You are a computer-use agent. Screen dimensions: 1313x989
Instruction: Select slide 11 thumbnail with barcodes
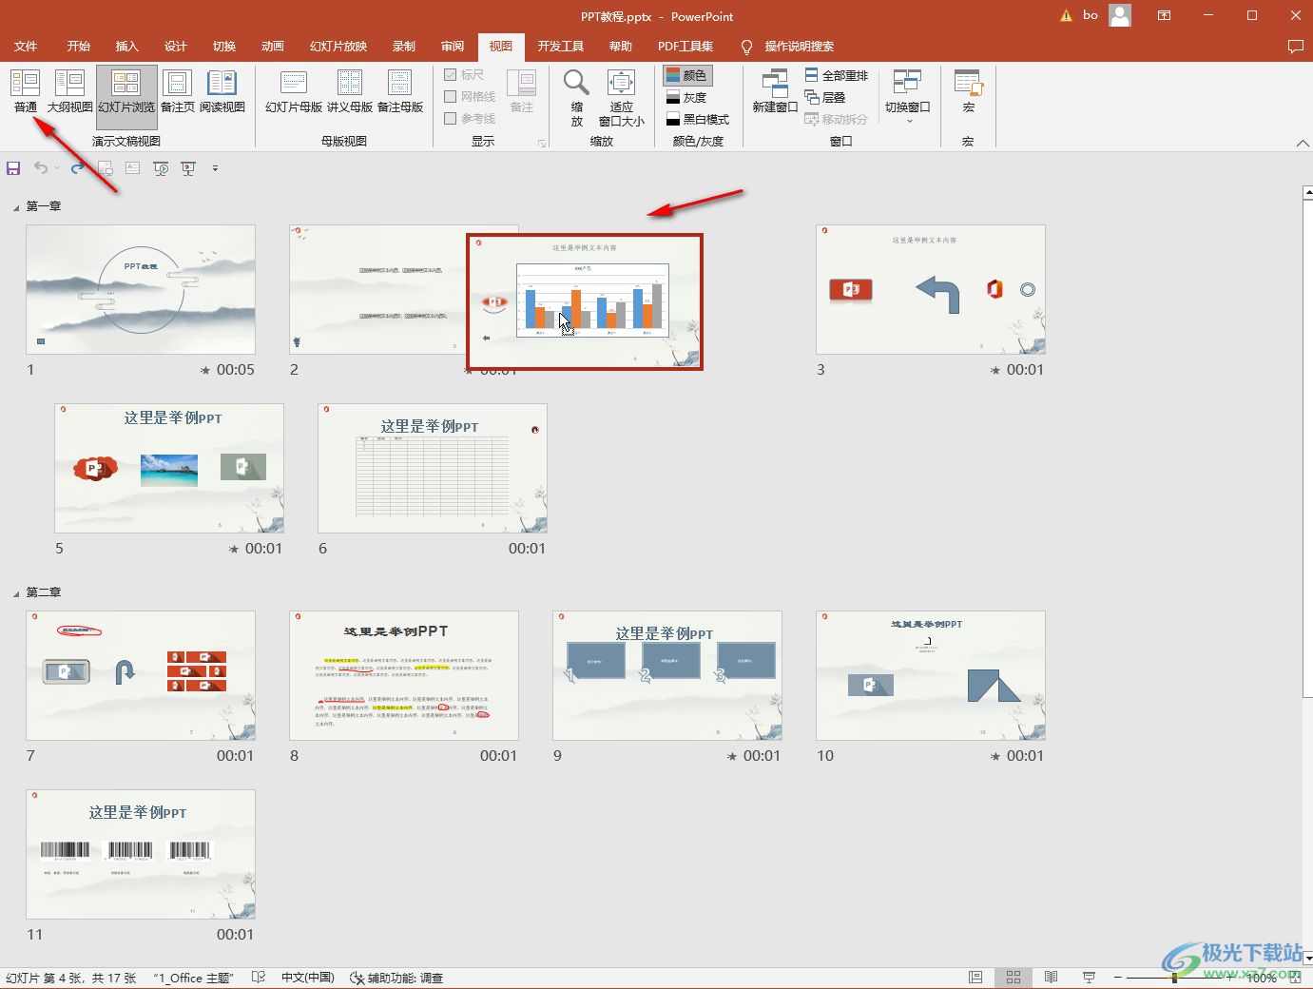[x=141, y=854]
